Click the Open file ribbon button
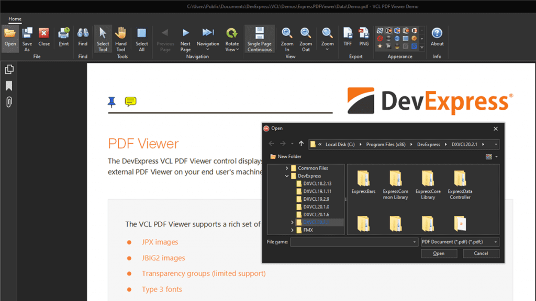Image resolution: width=536 pixels, height=301 pixels. 10,38
